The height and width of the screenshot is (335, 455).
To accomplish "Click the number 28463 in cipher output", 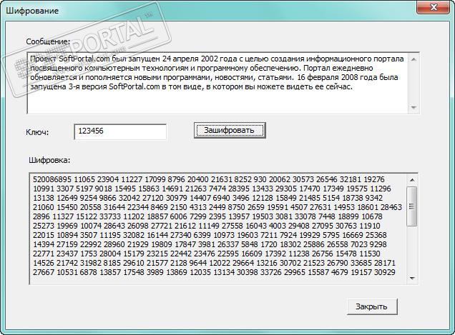I will [391, 207].
